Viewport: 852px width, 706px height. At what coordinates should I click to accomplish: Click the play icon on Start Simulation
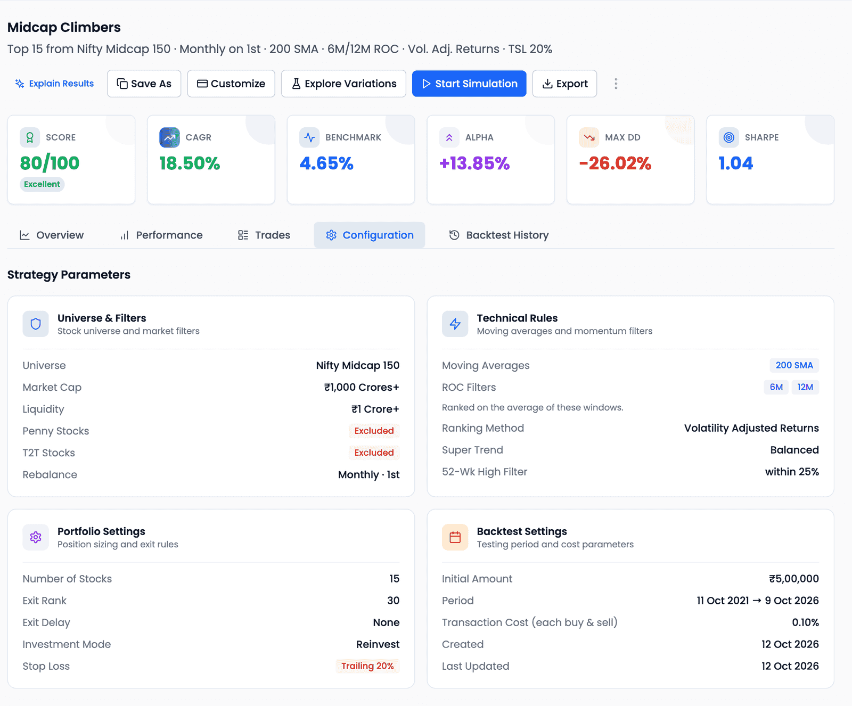coord(427,84)
